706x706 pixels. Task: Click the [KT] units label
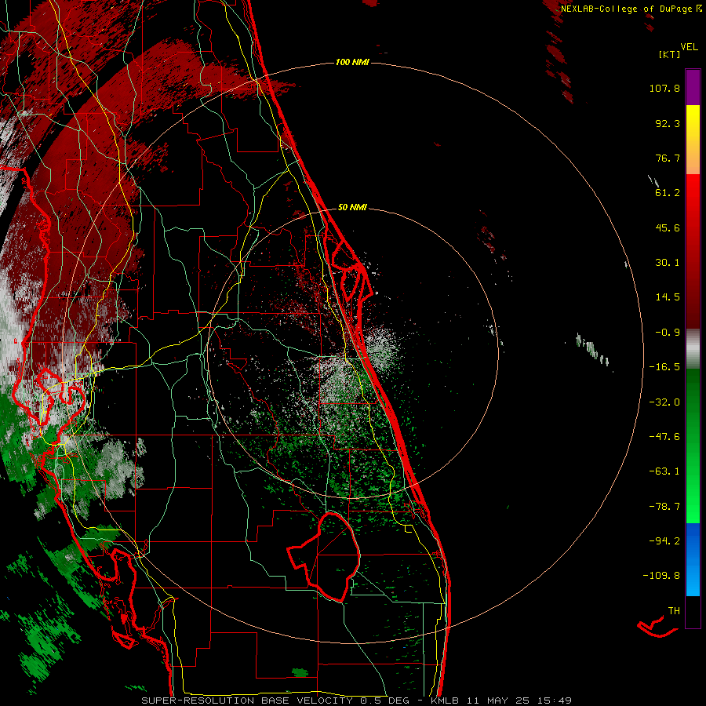click(x=669, y=54)
